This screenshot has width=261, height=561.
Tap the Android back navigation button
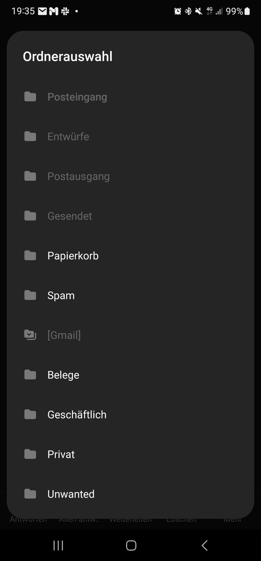[x=204, y=546]
